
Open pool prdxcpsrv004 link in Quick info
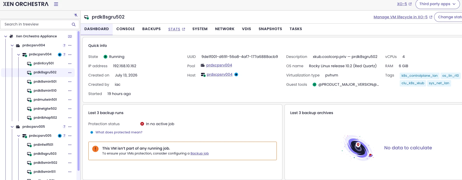click(219, 65)
